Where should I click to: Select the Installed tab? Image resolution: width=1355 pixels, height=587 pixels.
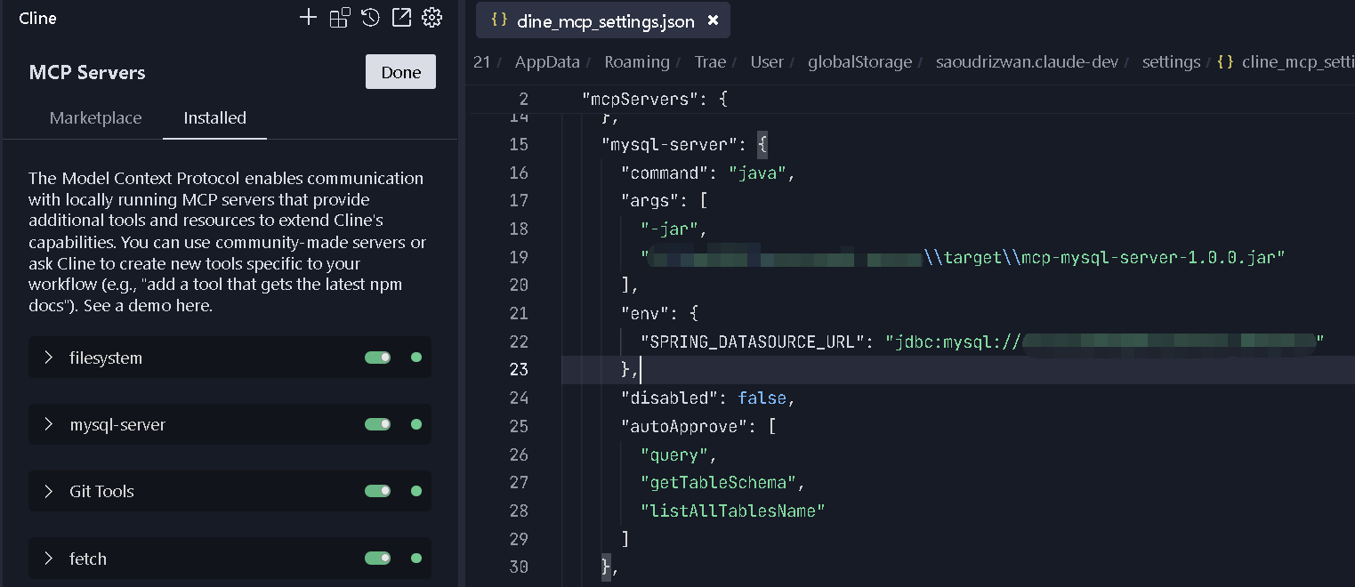(x=214, y=117)
